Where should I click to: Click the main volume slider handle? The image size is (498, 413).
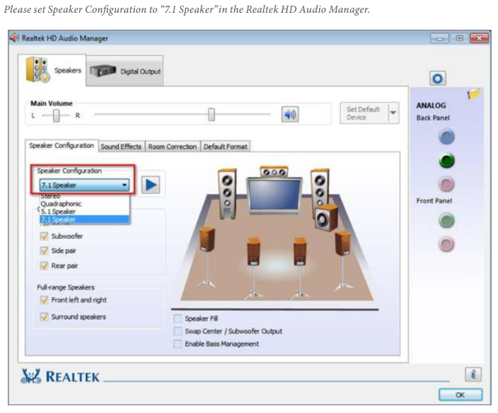[x=212, y=115]
